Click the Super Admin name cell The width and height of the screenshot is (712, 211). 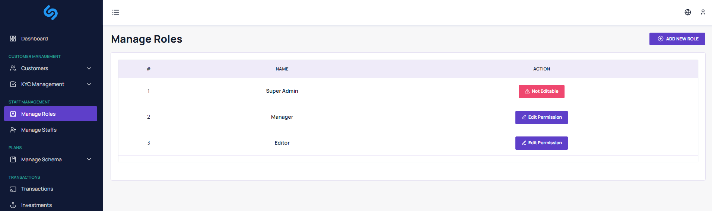pyautogui.click(x=282, y=91)
